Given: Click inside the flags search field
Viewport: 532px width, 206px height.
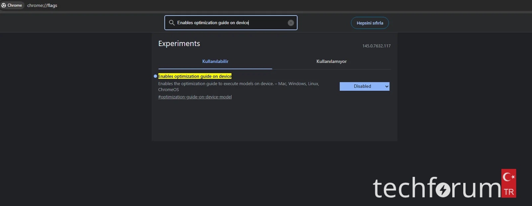Looking at the screenshot, I should [229, 23].
